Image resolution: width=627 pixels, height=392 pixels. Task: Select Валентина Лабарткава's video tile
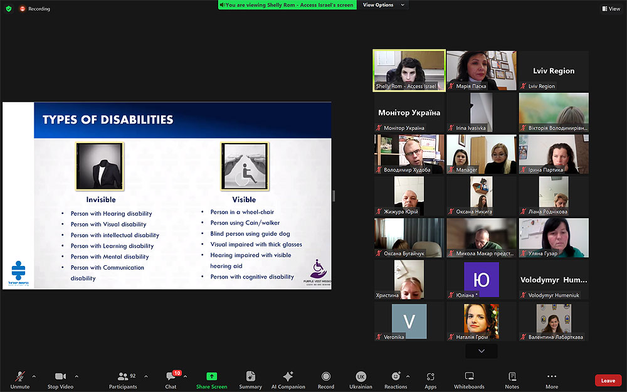click(554, 321)
